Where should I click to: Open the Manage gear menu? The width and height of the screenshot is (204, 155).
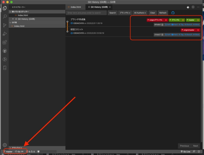coord(5,145)
